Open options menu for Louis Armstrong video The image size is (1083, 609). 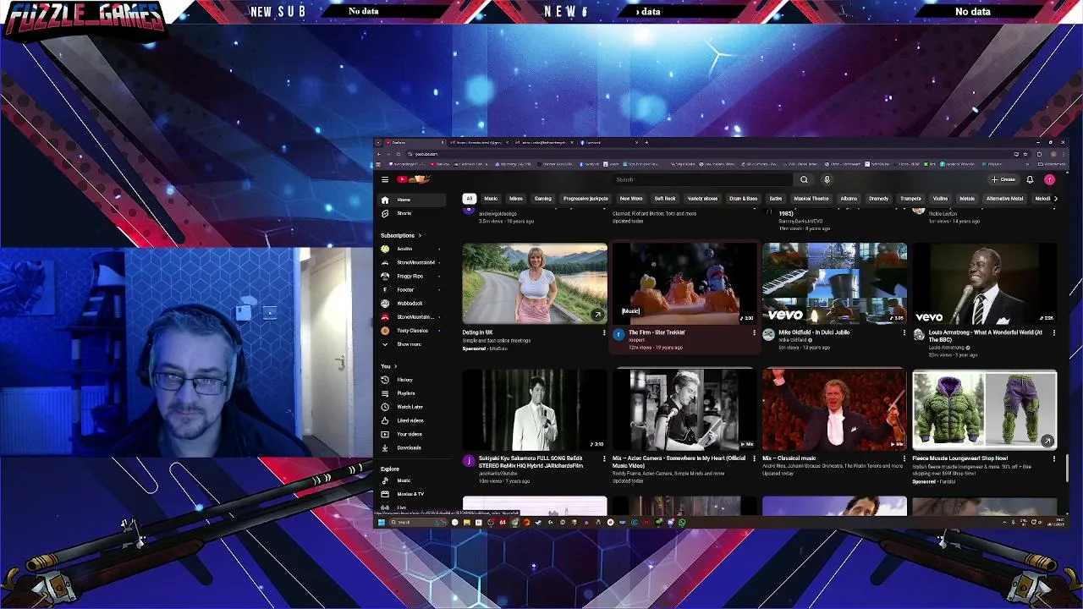(x=1054, y=333)
